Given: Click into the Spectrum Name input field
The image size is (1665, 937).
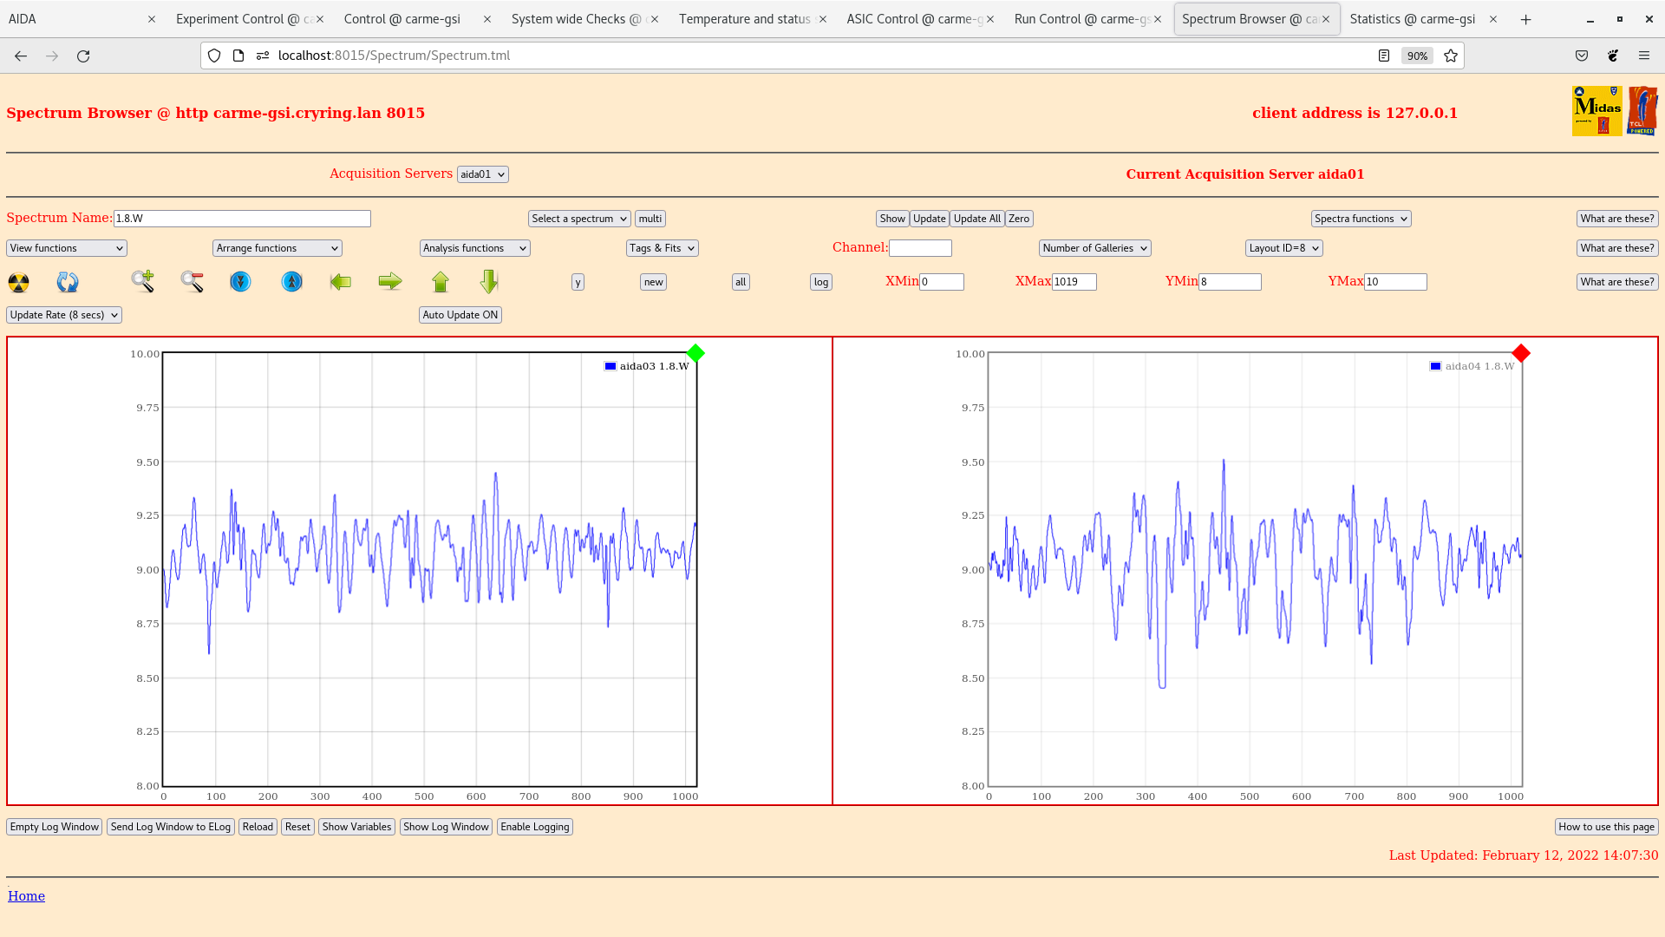Looking at the screenshot, I should point(242,219).
